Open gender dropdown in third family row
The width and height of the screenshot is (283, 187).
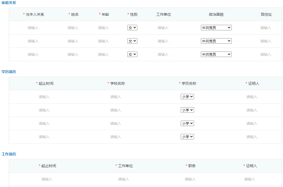pyautogui.click(x=132, y=54)
